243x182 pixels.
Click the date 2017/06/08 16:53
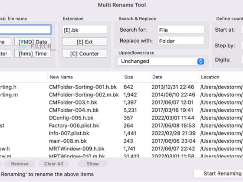click(x=173, y=126)
